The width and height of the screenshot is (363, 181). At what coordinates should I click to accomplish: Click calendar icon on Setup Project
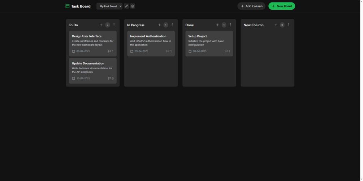click(x=190, y=51)
